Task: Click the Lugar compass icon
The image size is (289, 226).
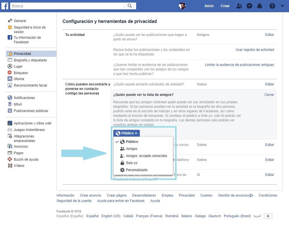Action: (10, 66)
